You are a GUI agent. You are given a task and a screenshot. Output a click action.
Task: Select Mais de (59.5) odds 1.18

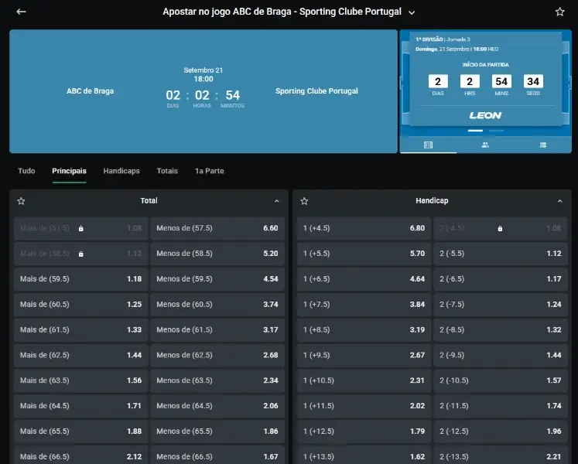[x=80, y=279]
